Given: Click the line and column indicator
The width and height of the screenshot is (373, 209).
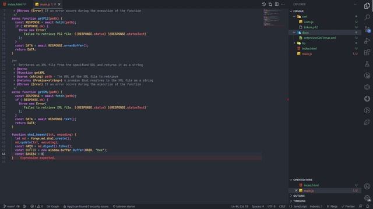Looking at the screenshot, I should coord(240,207).
